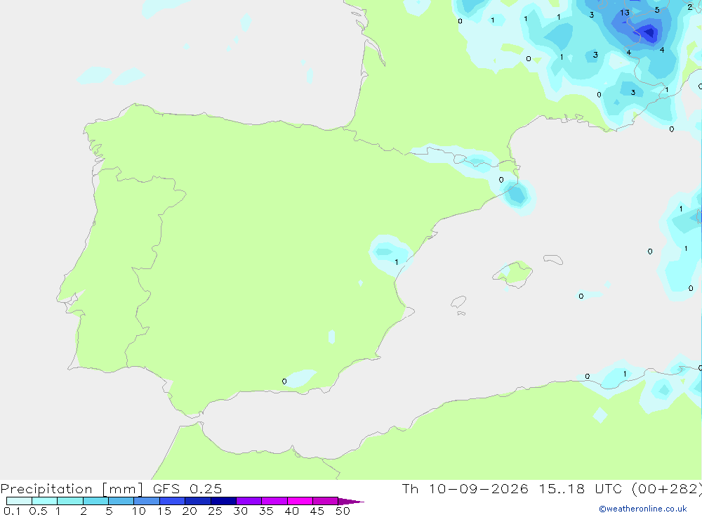Select the 10–15 mm blue legend swatch
The height and width of the screenshot is (515, 702).
pos(147,501)
